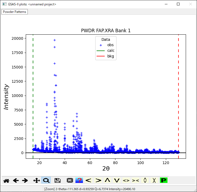The width and height of the screenshot is (197, 192).
Task: Maximize the GSAS-II plots window
Action: tap(178, 4)
